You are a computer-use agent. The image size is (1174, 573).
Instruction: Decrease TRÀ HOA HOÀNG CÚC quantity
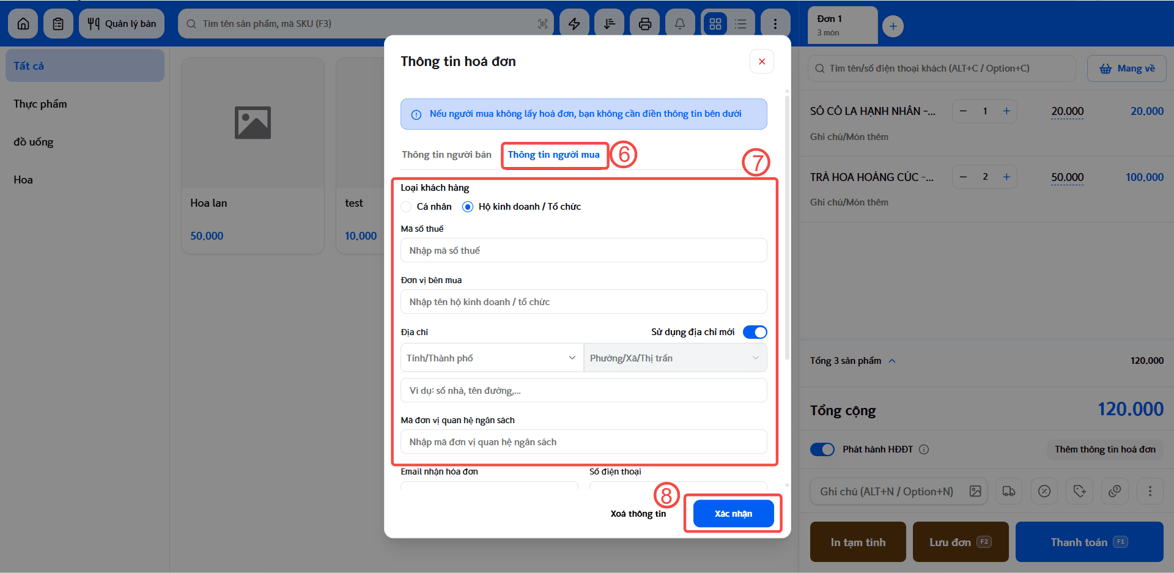963,177
